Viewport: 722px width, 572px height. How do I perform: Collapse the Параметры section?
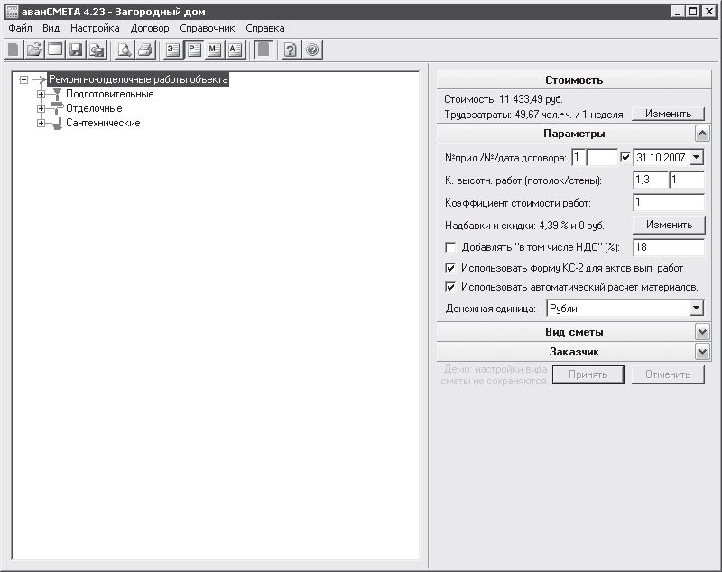tap(702, 134)
